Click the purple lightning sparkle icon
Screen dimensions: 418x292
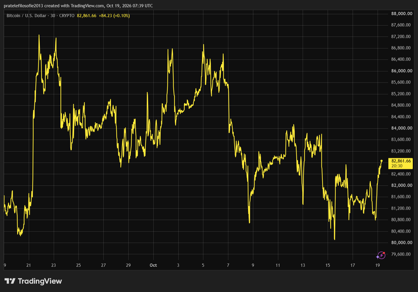(381, 255)
